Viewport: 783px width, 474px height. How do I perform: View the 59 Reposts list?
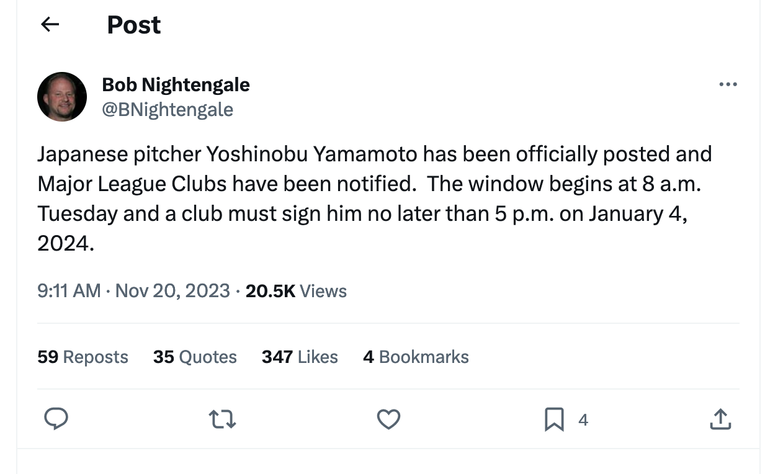click(83, 357)
